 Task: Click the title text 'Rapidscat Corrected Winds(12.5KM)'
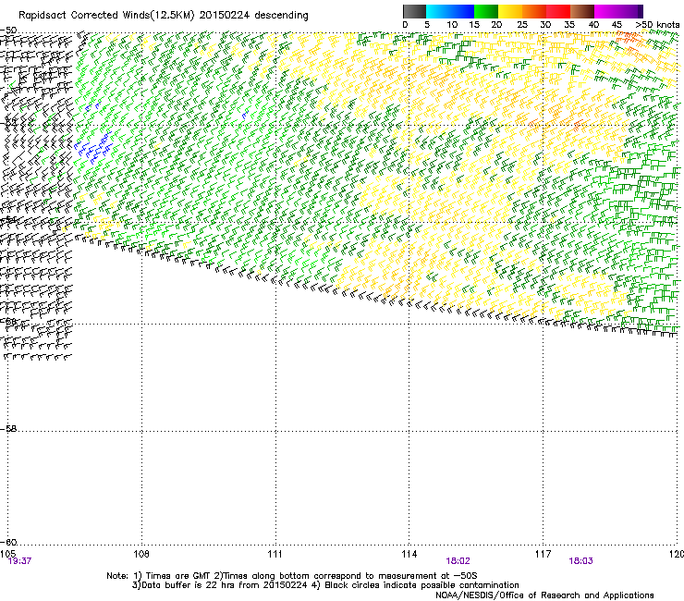point(106,16)
